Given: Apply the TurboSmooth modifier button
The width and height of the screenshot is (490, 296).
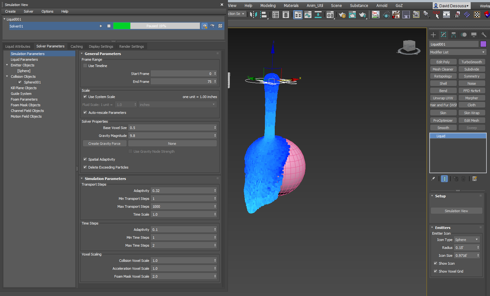Looking at the screenshot, I should 472,62.
